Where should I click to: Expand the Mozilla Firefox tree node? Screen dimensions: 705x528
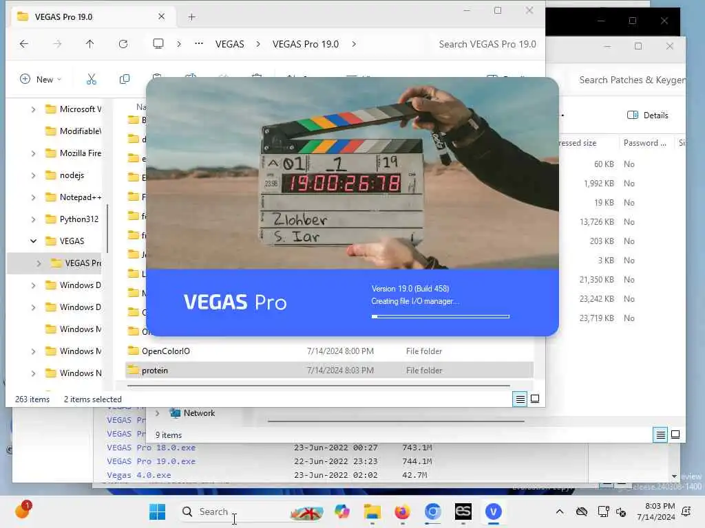coord(33,153)
